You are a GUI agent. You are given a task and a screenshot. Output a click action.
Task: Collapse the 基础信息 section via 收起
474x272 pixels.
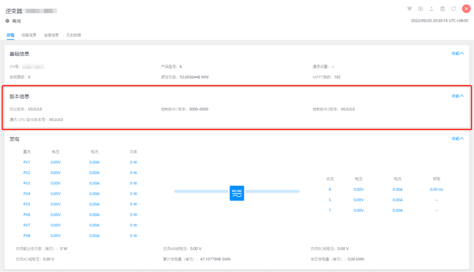458,53
